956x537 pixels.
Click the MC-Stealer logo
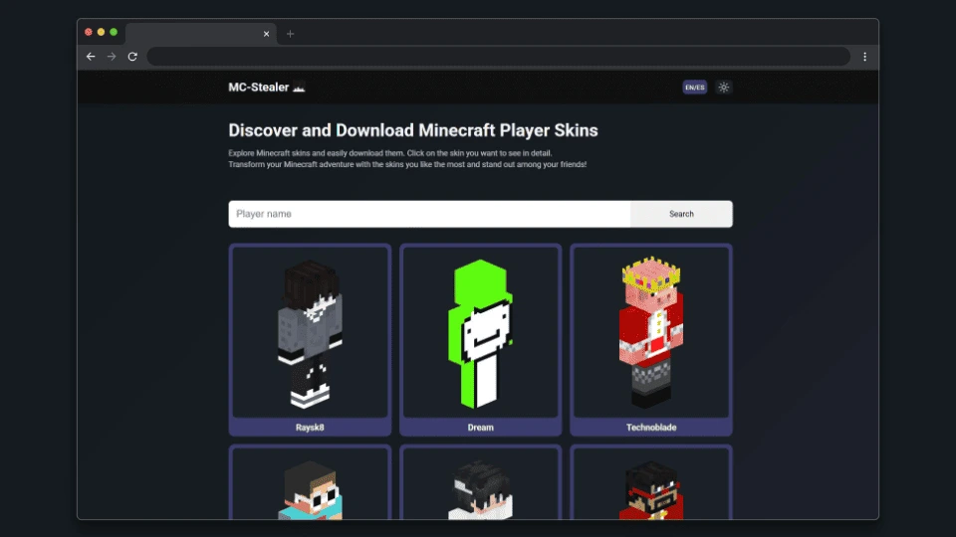[266, 88]
